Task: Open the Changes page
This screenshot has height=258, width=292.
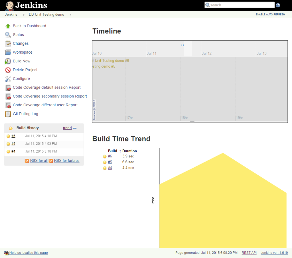Action: (x=21, y=43)
